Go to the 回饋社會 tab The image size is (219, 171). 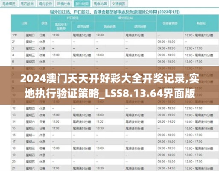(x=64, y=4)
